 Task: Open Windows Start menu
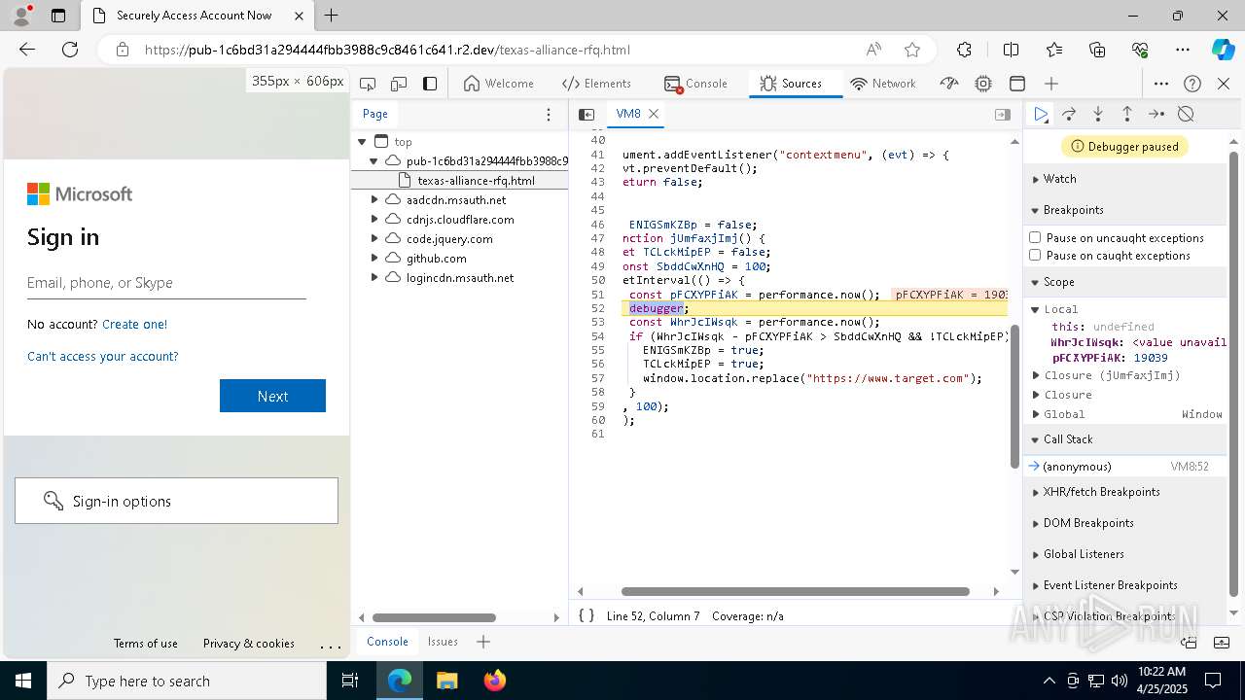[23, 681]
